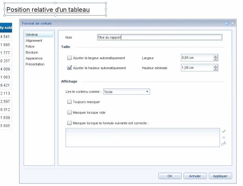Viewport: 243px width, 186px height.
Task: Click the help question mark icon
Action: click(227, 23)
